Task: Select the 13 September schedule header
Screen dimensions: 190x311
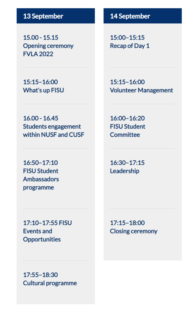Action: [43, 16]
